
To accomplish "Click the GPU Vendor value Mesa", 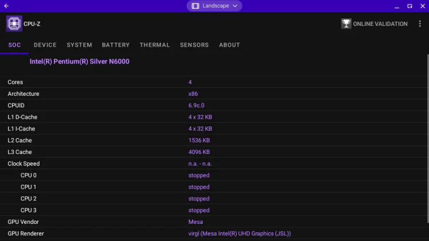I will tap(196, 222).
